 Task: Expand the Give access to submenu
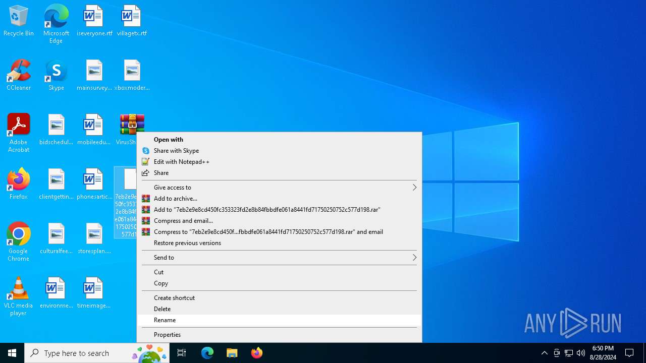(279, 188)
